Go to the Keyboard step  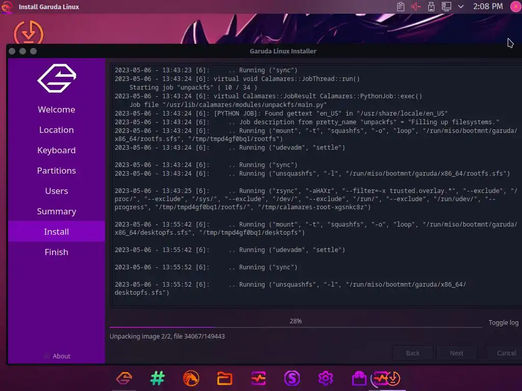pos(57,150)
